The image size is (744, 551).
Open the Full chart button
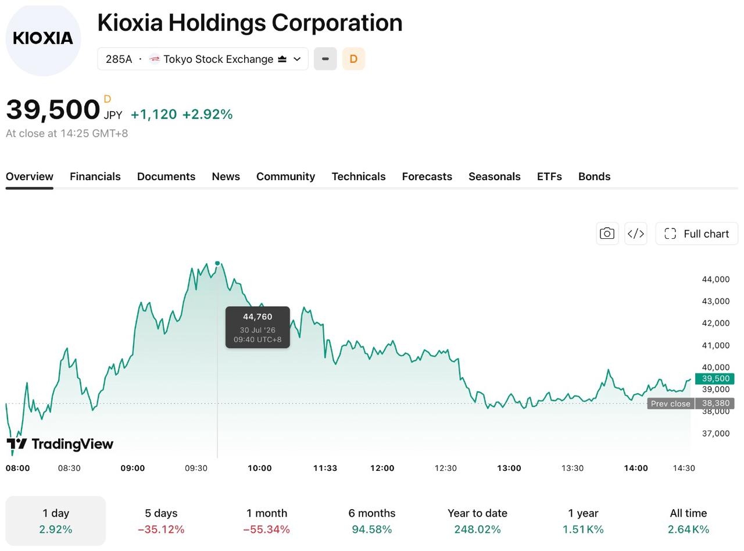[x=697, y=234]
